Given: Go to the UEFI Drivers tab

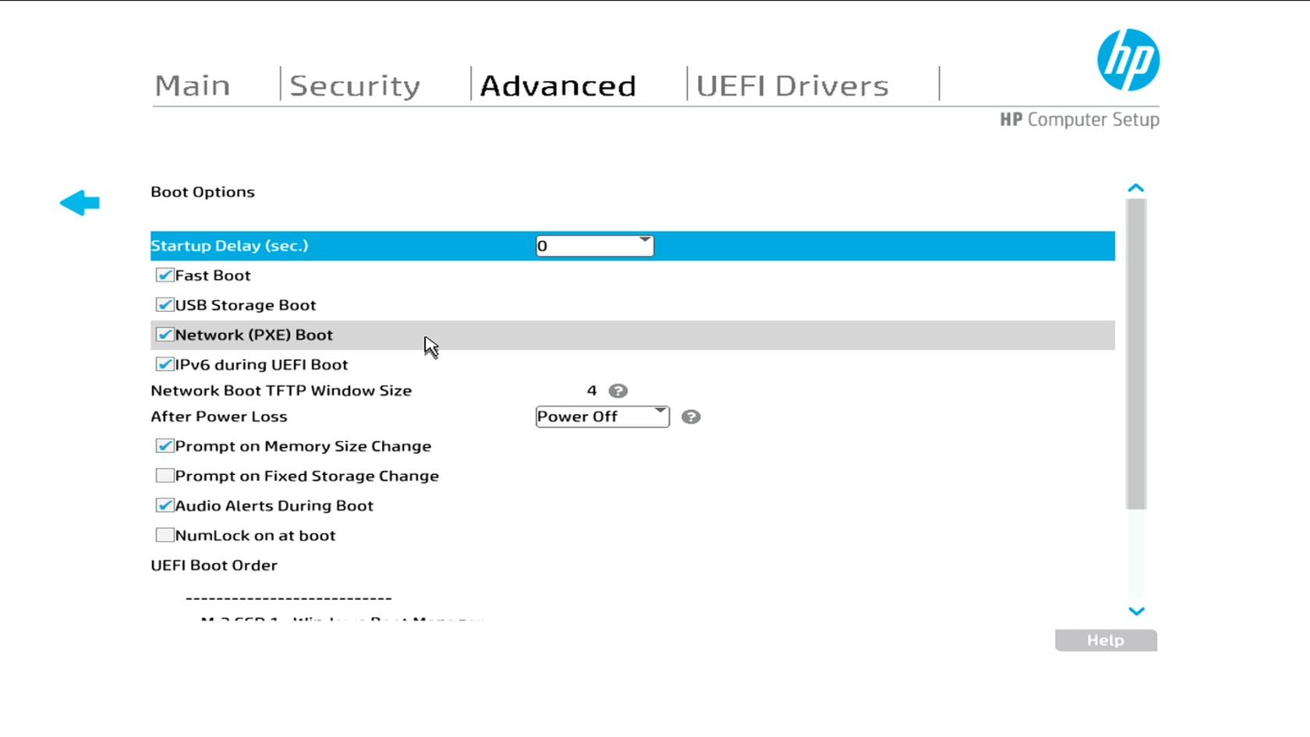Looking at the screenshot, I should (x=792, y=85).
